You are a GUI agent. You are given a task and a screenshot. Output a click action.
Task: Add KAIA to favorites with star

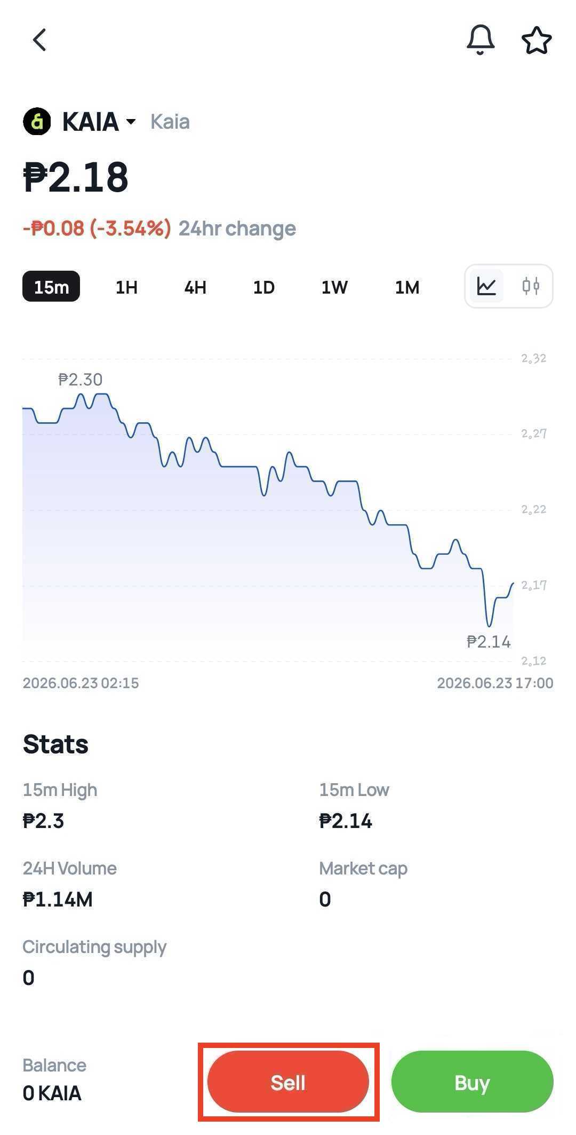[536, 41]
